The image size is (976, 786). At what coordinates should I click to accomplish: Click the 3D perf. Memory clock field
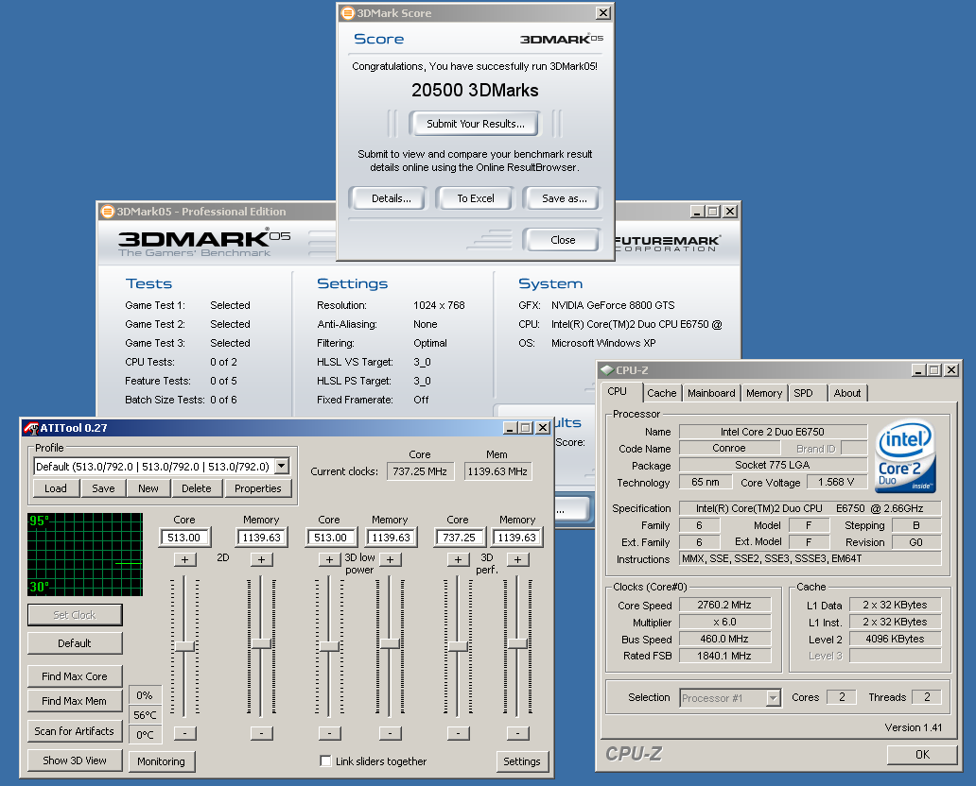click(x=516, y=538)
